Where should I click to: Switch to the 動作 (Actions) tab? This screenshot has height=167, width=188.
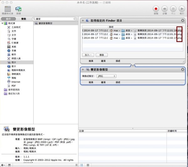click(8, 19)
